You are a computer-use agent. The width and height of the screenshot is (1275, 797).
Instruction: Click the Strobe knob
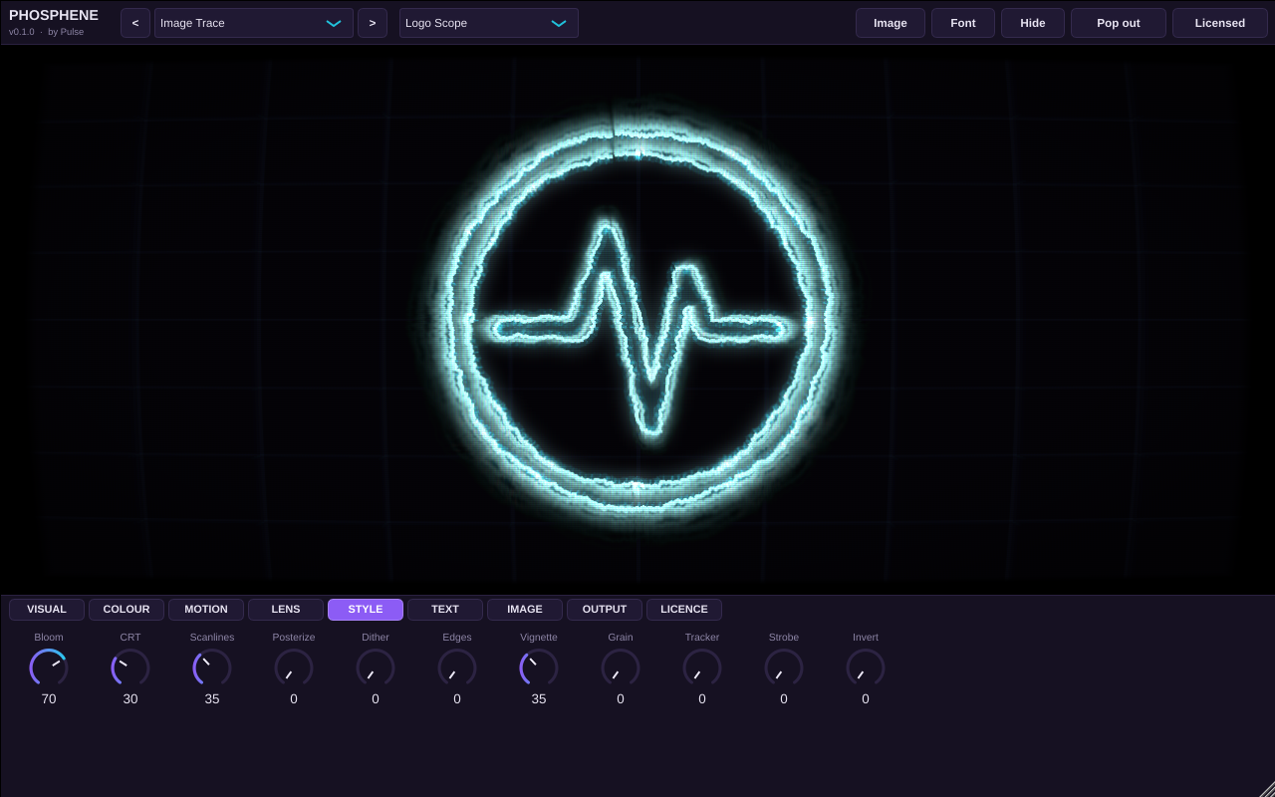tap(784, 667)
